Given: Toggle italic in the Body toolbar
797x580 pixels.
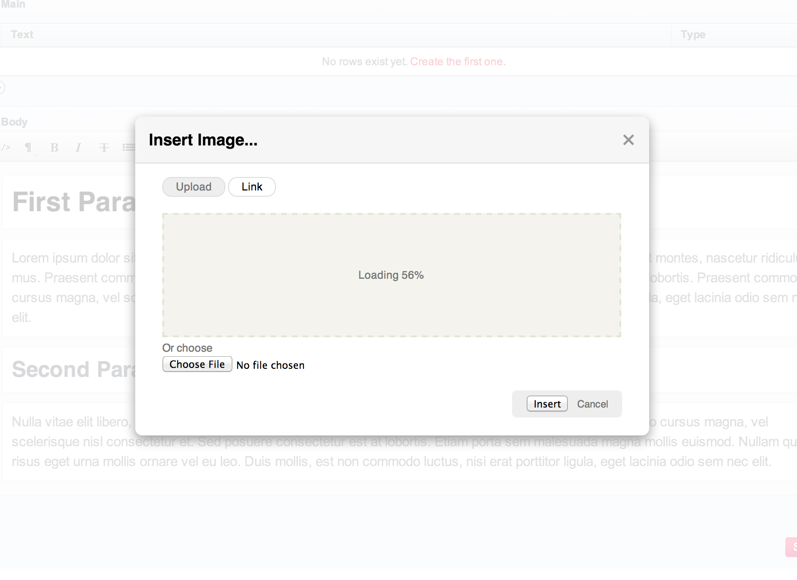Looking at the screenshot, I should [78, 148].
